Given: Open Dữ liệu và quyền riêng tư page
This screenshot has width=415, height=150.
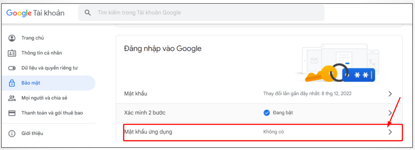Looking at the screenshot, I should coord(49,68).
